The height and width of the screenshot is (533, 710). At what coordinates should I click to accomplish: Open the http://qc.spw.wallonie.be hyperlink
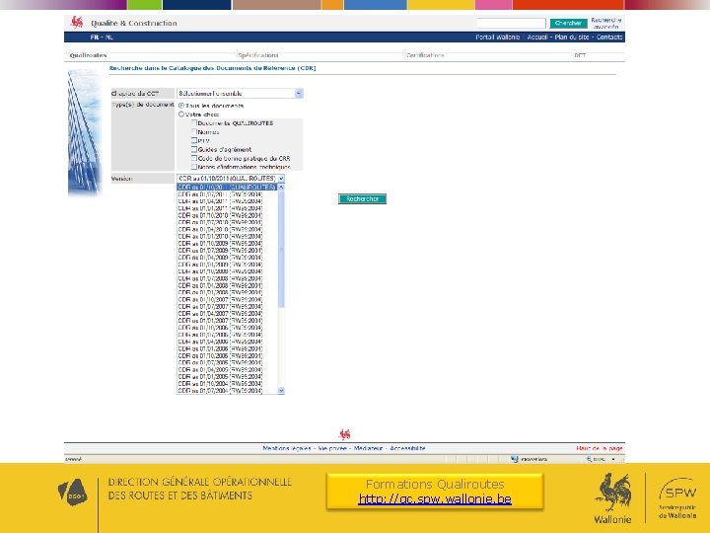[x=435, y=499]
